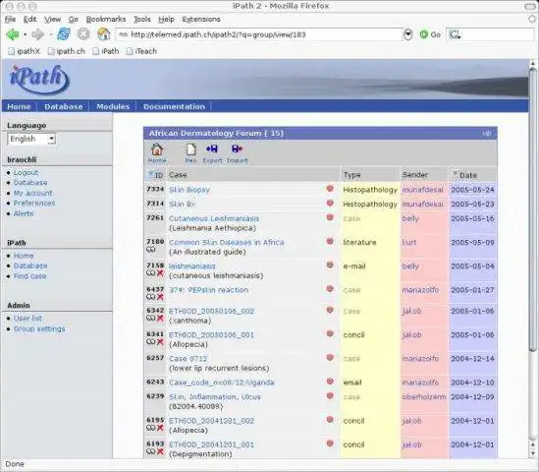Open back button history dropdown arrow
Screen dimensions: 539x472
pyautogui.click(x=26, y=34)
